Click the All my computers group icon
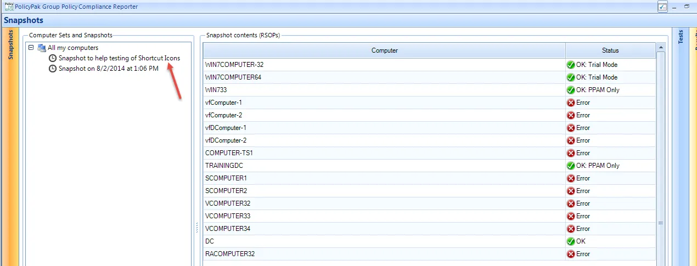This screenshot has width=697, height=266. [42, 48]
